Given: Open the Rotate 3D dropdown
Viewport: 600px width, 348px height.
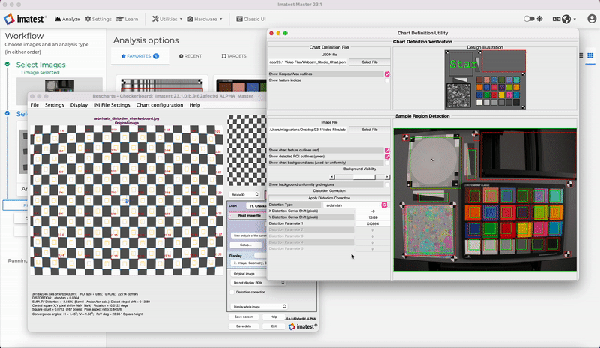Looking at the screenshot, I should click(x=245, y=194).
